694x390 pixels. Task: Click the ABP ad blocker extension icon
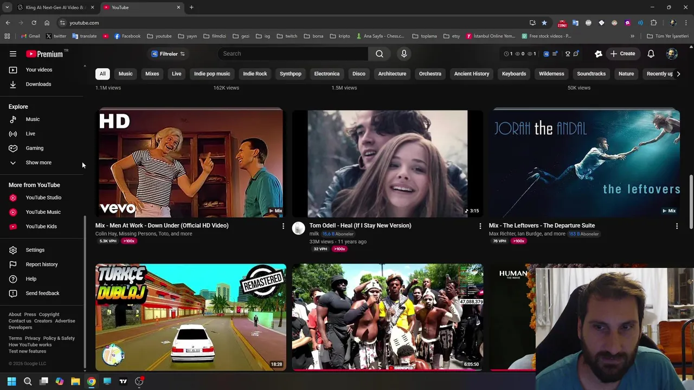click(588, 23)
